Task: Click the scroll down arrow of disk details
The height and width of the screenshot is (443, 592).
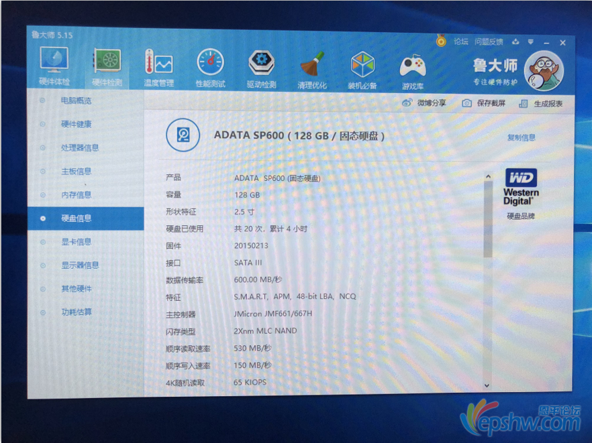Action: pyautogui.click(x=487, y=385)
